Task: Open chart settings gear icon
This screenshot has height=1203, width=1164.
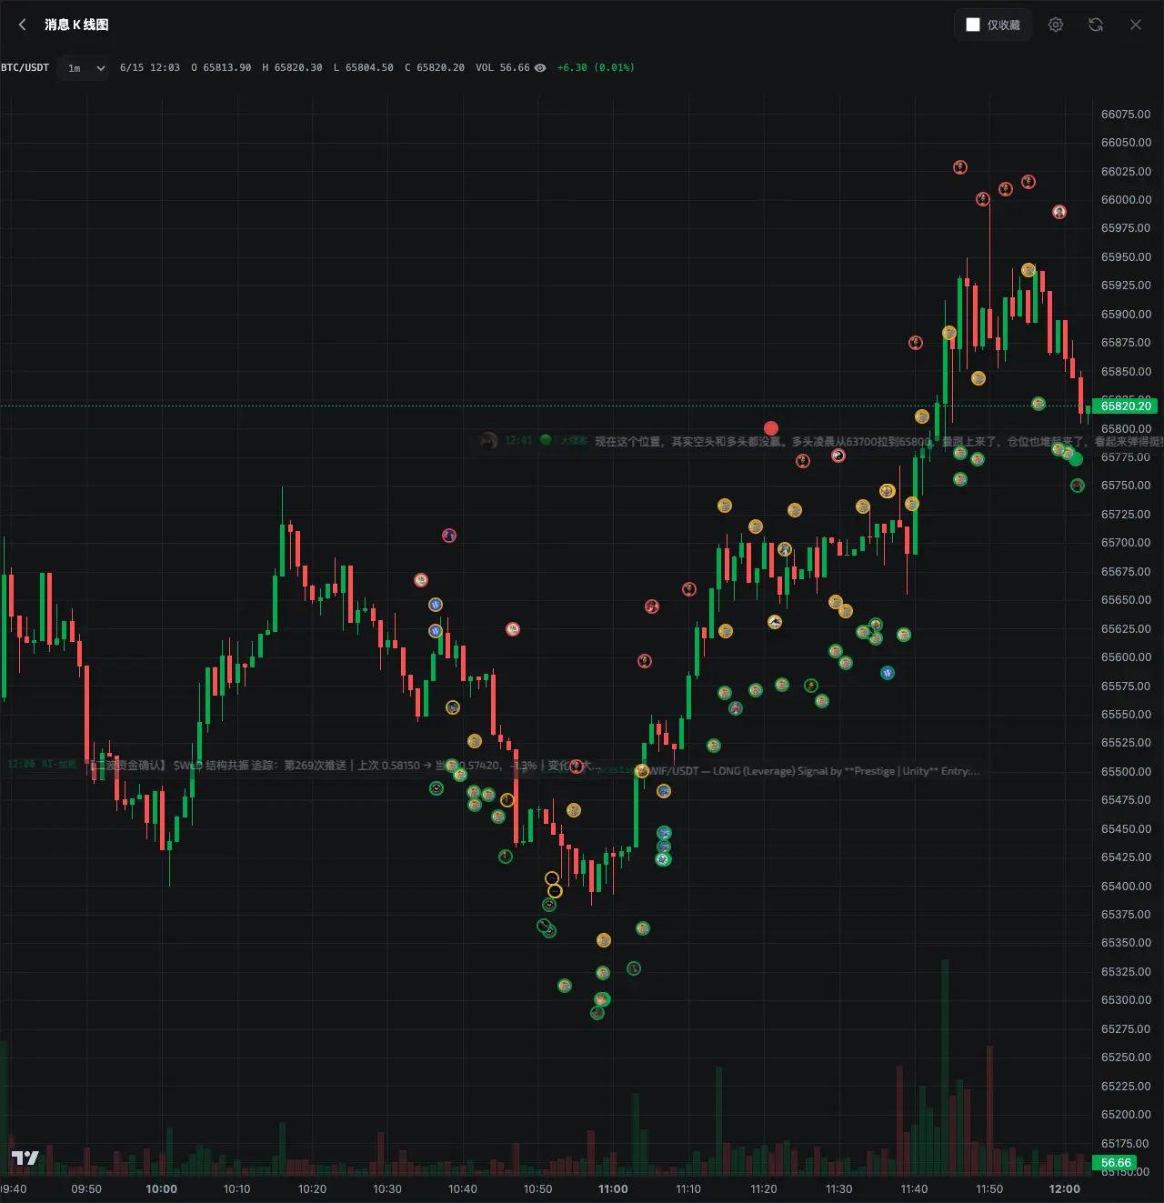Action: 1056,25
